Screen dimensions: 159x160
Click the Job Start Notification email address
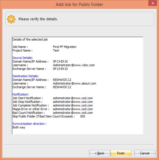tap(73, 98)
